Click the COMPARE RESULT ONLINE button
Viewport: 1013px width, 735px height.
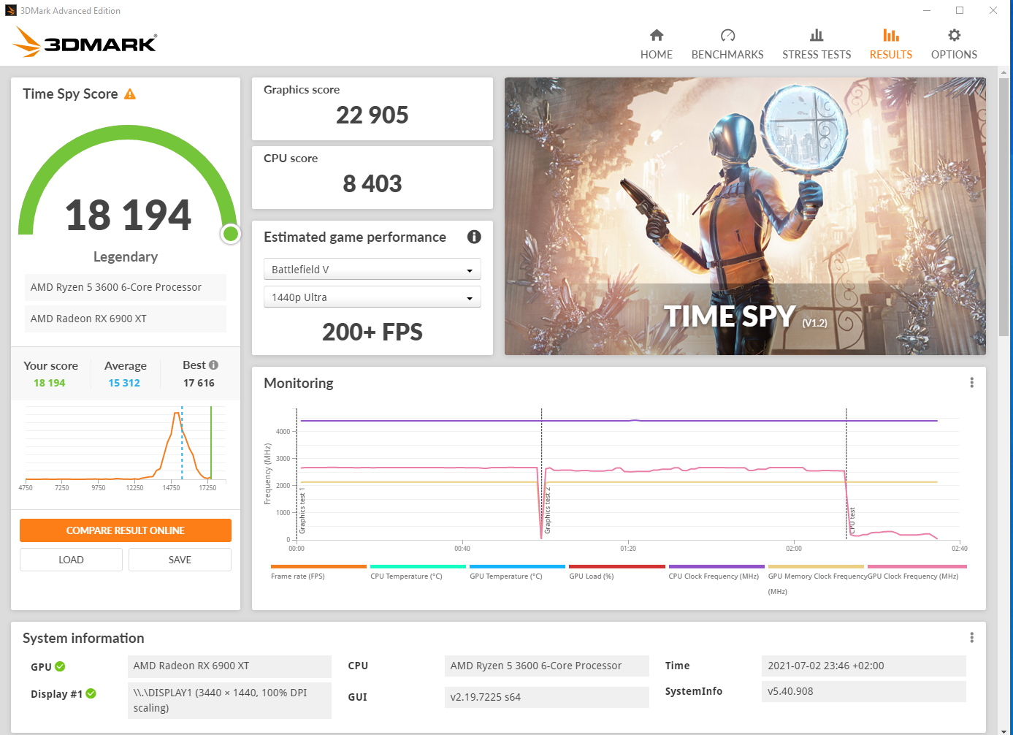(125, 530)
